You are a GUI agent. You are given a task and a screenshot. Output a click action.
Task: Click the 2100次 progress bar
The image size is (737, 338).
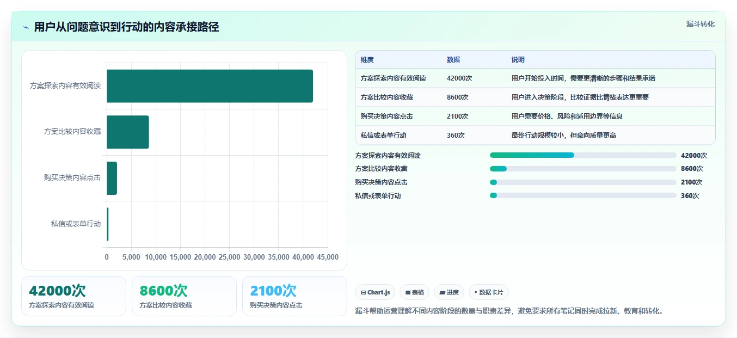click(x=583, y=182)
